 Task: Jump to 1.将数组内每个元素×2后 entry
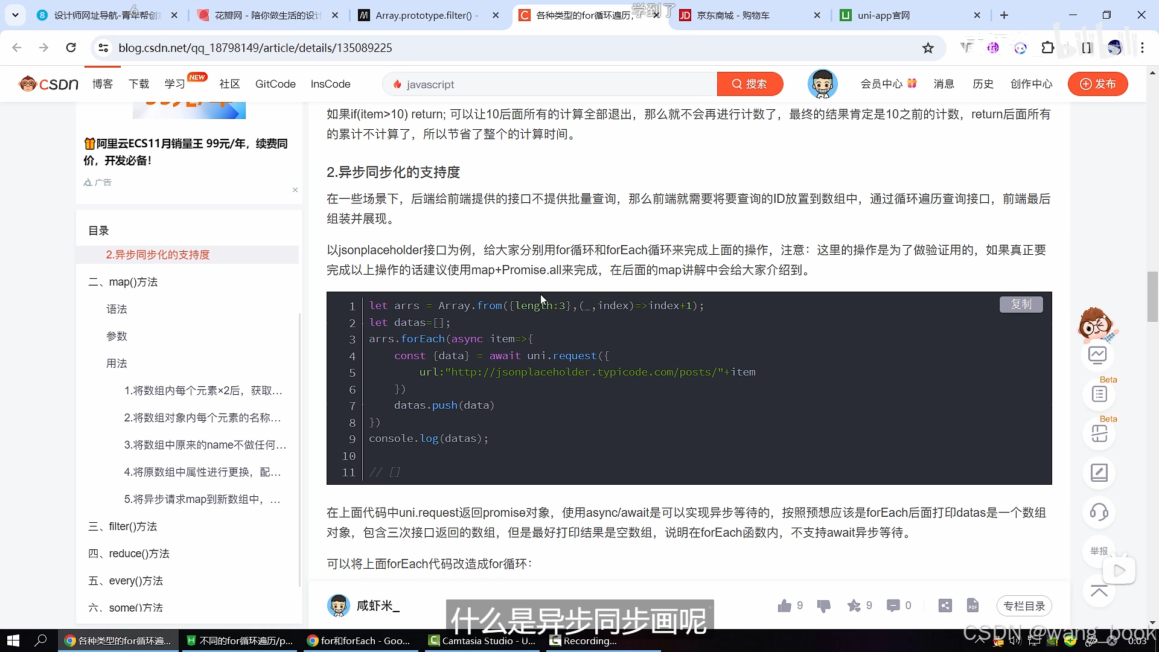point(203,391)
